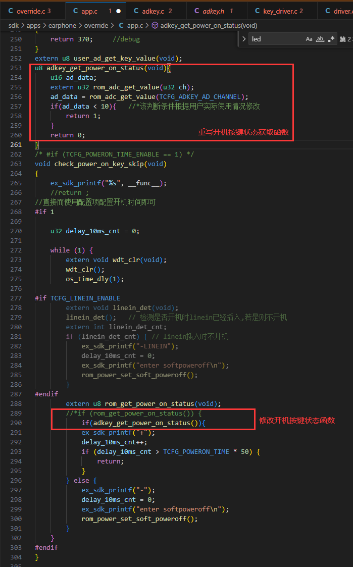The width and height of the screenshot is (353, 567).
Task: Click 'if(ad_data < 10){' on line 257
Action: (x=83, y=107)
